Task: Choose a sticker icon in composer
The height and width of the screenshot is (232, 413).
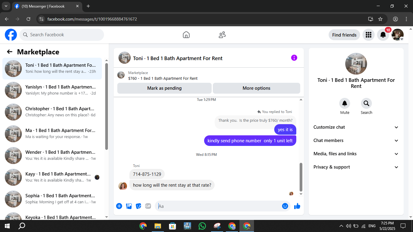Action: [138, 206]
